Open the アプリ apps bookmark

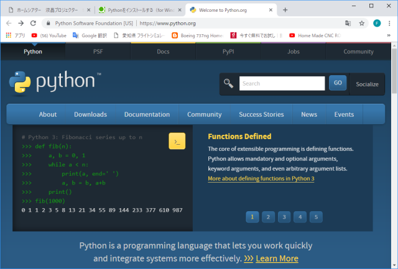click(16, 35)
